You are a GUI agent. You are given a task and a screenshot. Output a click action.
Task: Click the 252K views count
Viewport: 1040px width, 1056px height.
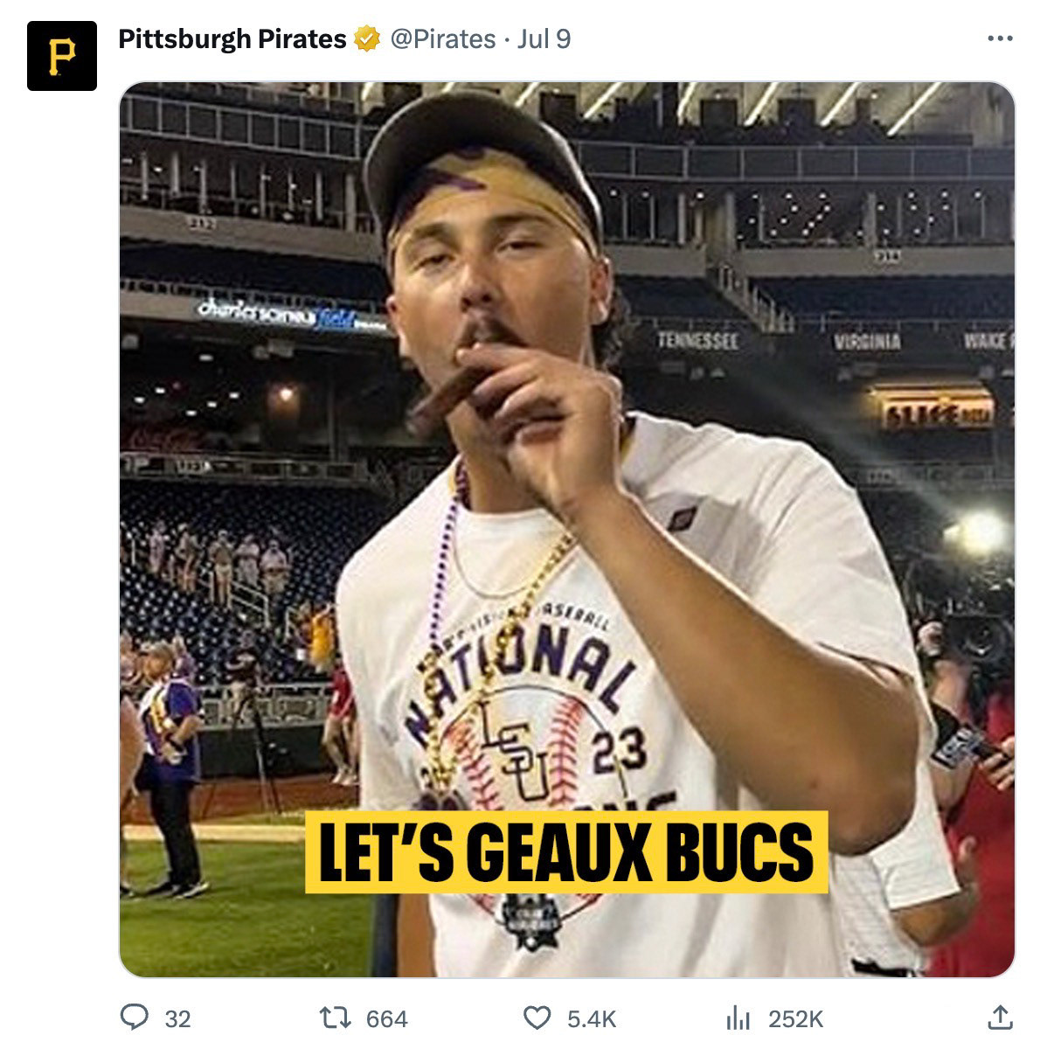coord(795,1019)
